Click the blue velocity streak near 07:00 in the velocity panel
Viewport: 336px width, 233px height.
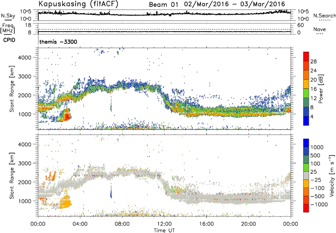(x=111, y=193)
